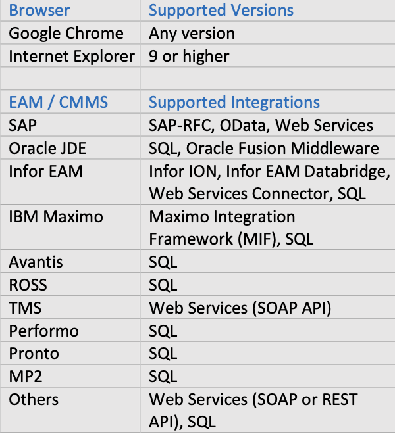Screen dimensions: 395x434
Task: Select the Performo cell
Action: coord(42,331)
